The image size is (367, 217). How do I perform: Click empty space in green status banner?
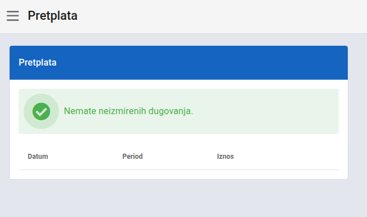click(x=265, y=111)
